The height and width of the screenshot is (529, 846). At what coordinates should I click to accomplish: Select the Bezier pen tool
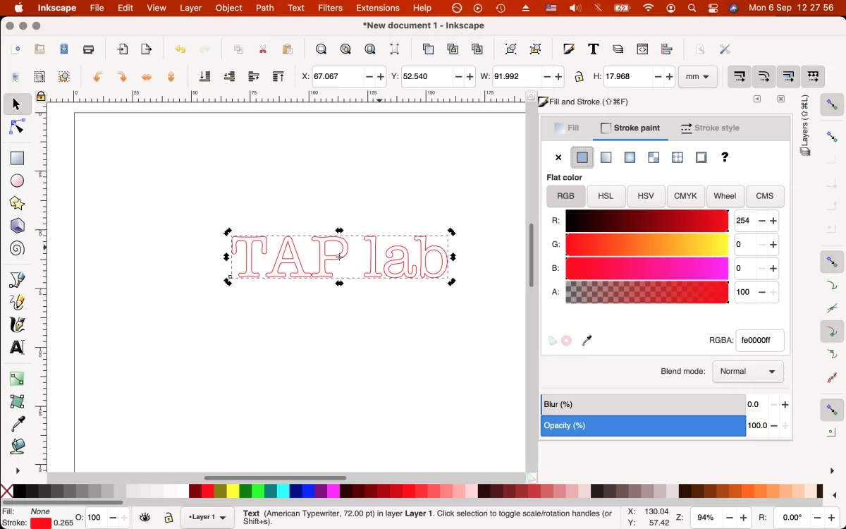pos(17,280)
